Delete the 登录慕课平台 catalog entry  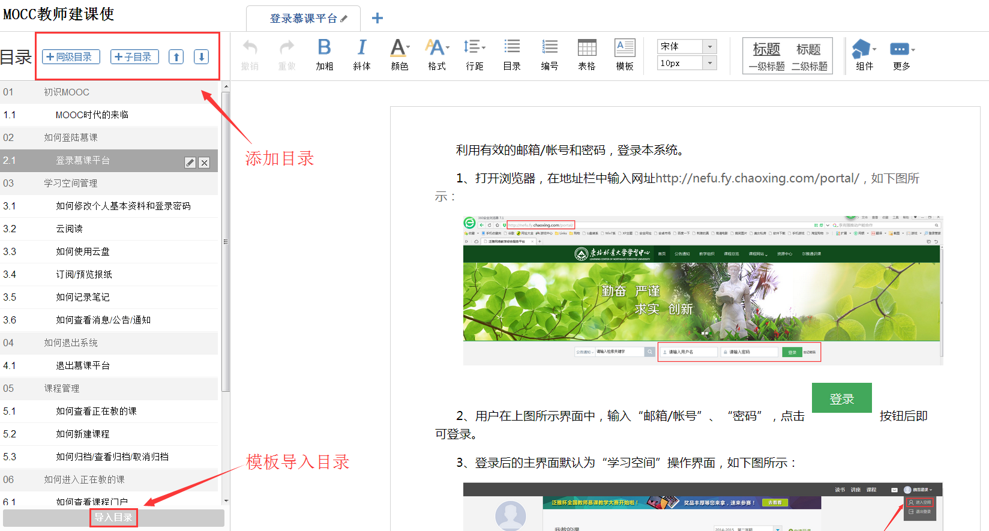coord(205,163)
